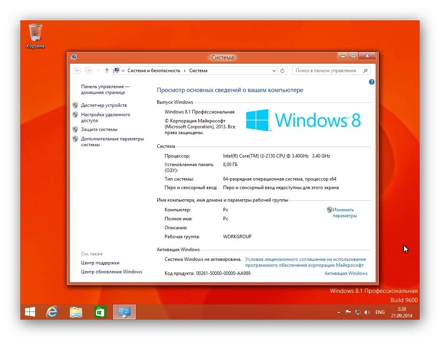Click the Start button on the taskbar
Screen dimensions: 440x340
click(x=30, y=312)
